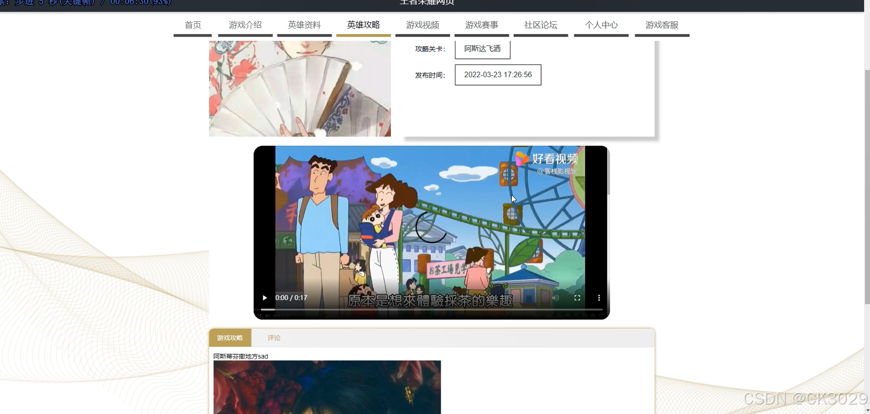Click the video progress bar
Viewport: 870px width, 414px height.
point(432,309)
